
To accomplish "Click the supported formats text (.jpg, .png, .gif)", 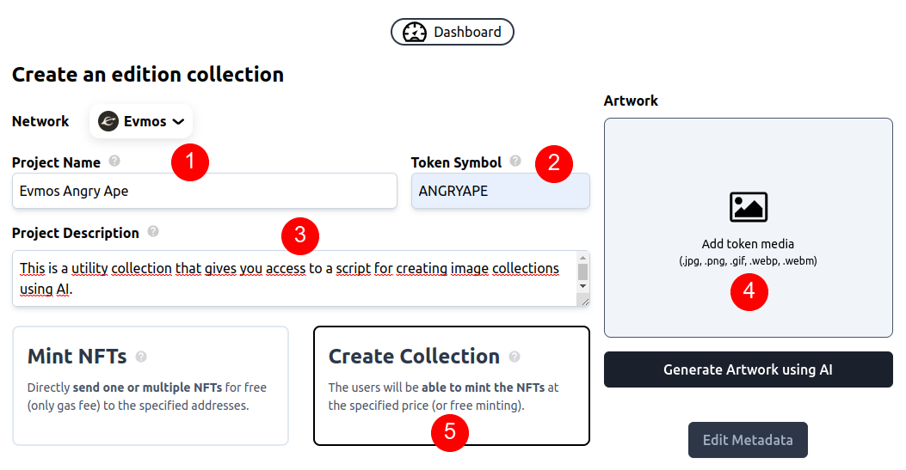I will pos(748,261).
